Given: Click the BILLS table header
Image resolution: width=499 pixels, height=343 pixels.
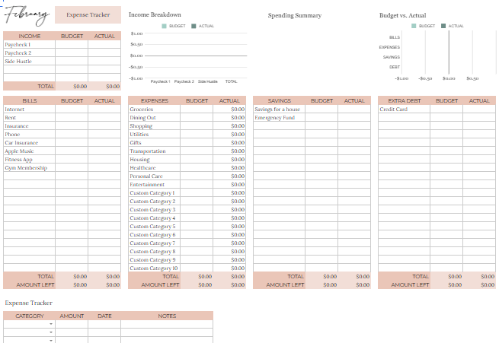Looking at the screenshot, I should pyautogui.click(x=29, y=100).
